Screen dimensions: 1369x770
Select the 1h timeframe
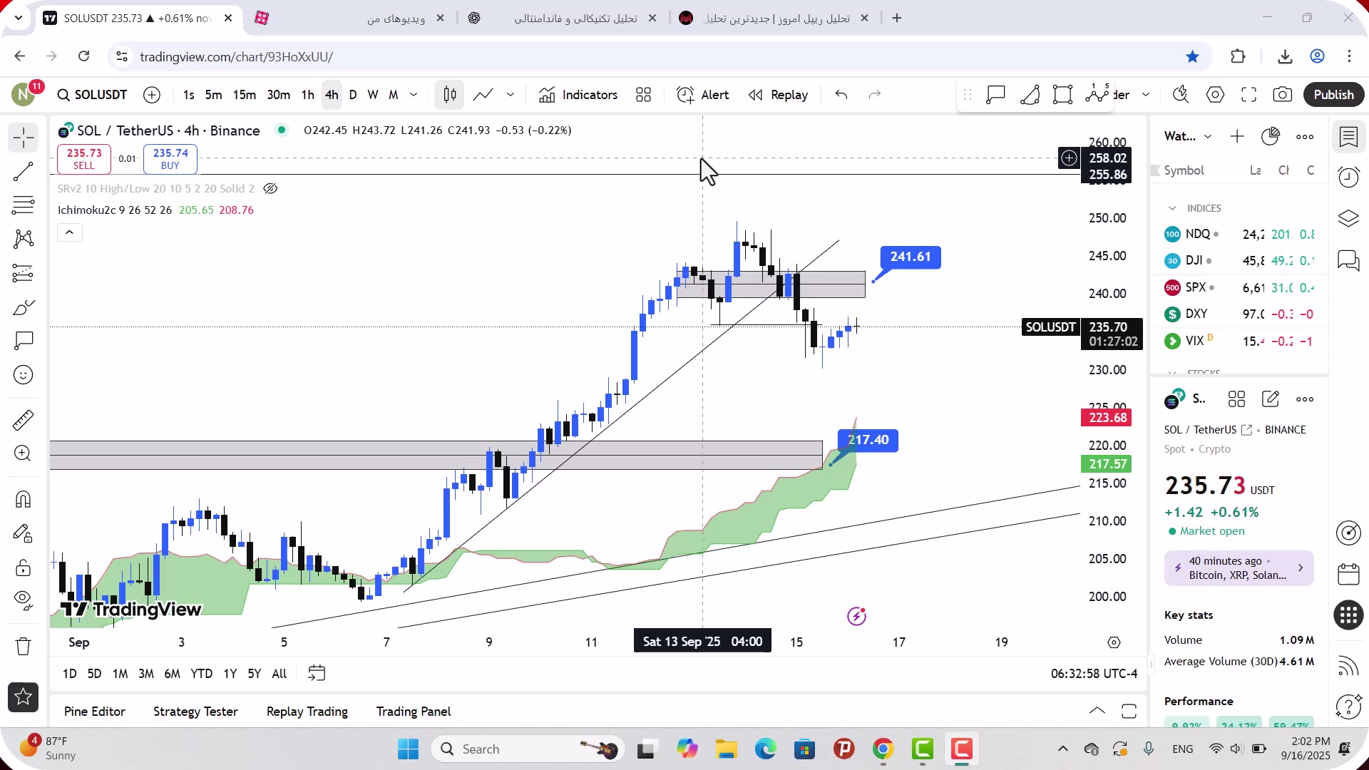coord(308,95)
